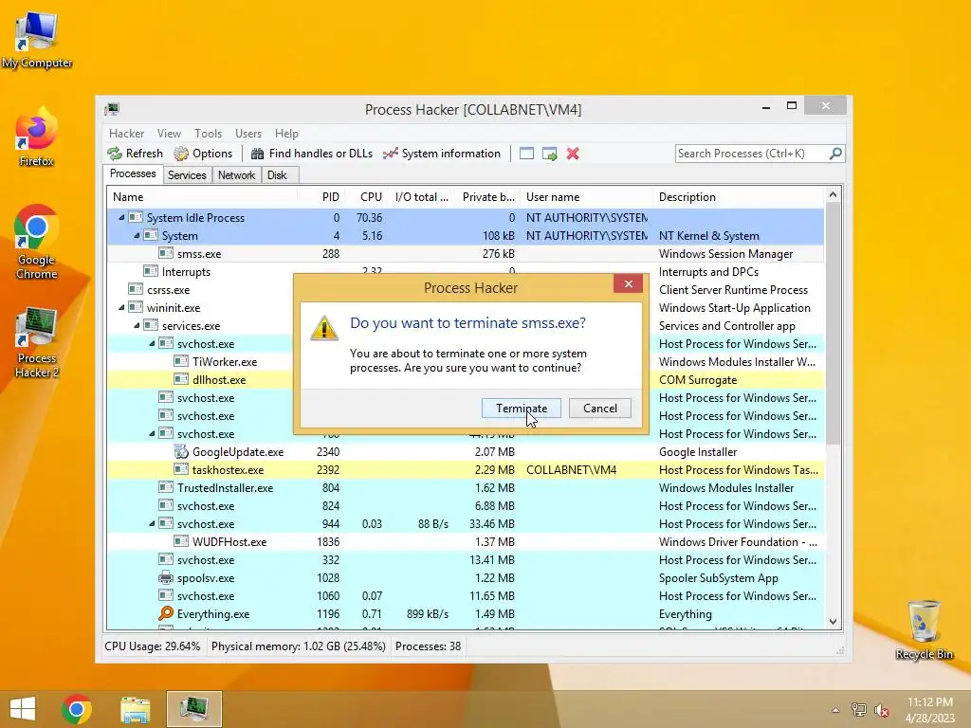
Task: Click the scrollbar down arrow
Action: pyautogui.click(x=833, y=622)
